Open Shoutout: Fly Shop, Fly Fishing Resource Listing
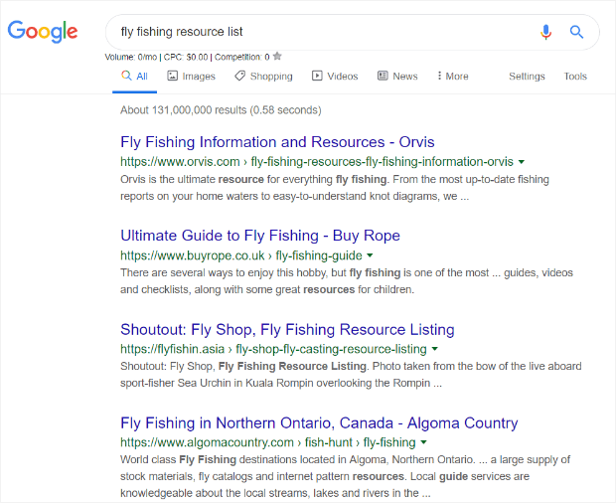Image resolution: width=616 pixels, height=503 pixels. coord(287,329)
